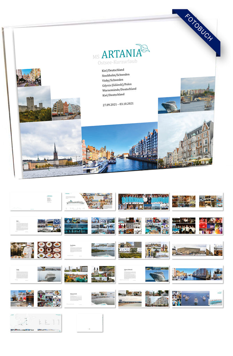Viewport: 233px width, 356px height.
Task: Open the Stockholm text page spread thumbnail
Action: [90, 250]
